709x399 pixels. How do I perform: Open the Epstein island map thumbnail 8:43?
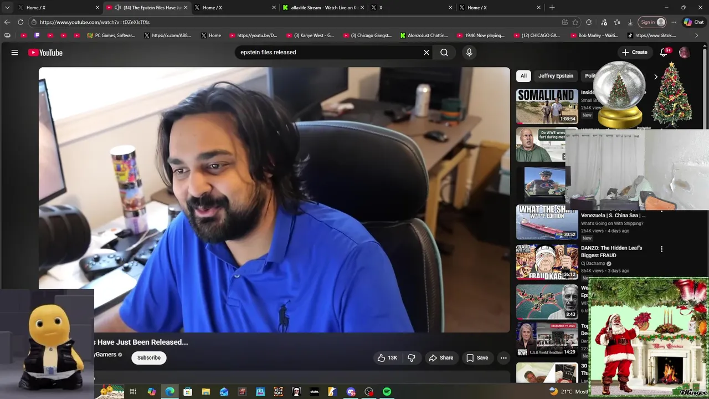point(547,302)
